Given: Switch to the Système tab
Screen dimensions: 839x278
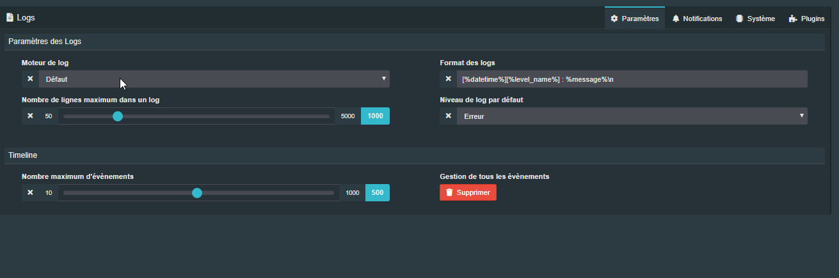Looking at the screenshot, I should 755,19.
